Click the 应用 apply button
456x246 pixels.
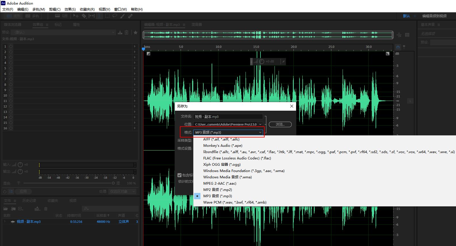[x=23, y=191]
